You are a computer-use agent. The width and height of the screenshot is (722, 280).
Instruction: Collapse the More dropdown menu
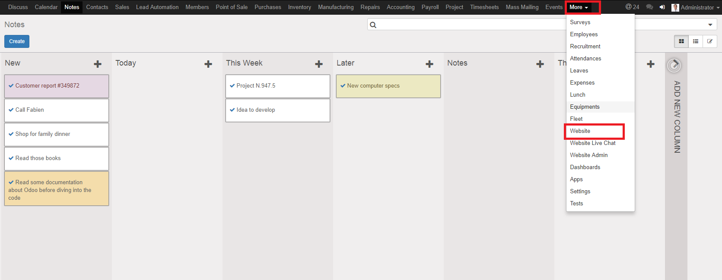pos(579,7)
